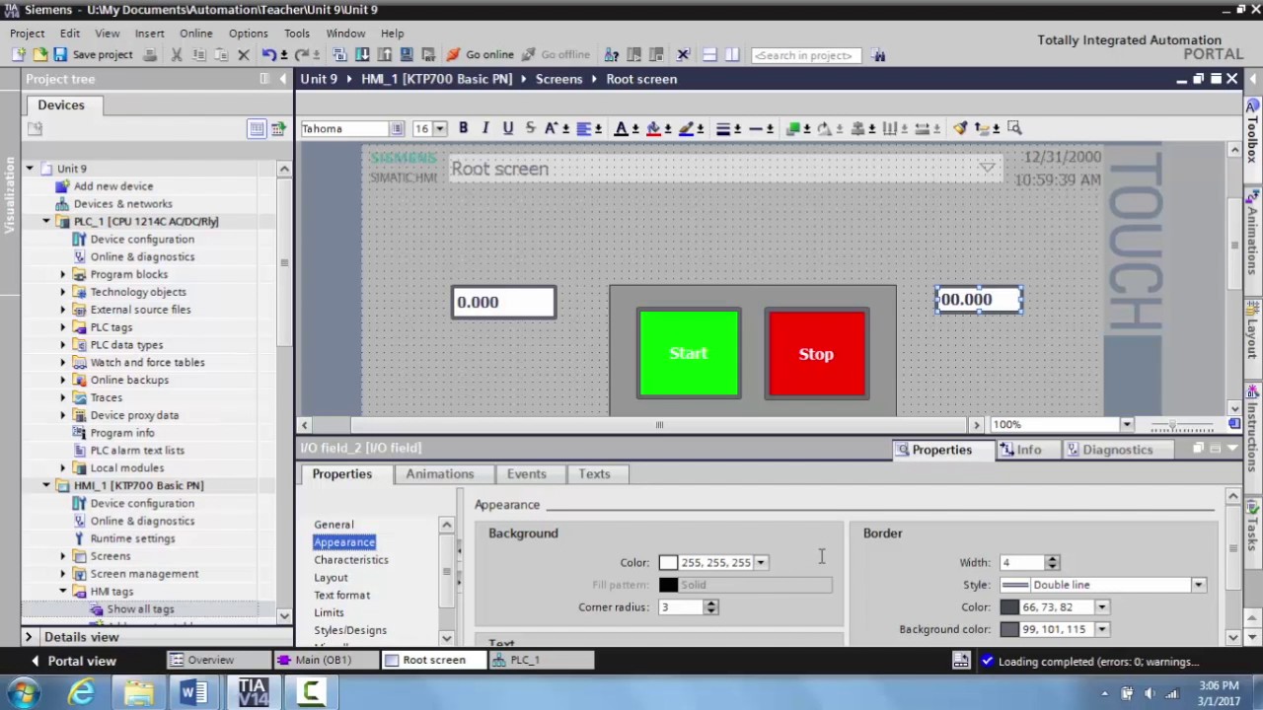Open the border Style dropdown
Screen dimensions: 1263x710
coord(1198,586)
